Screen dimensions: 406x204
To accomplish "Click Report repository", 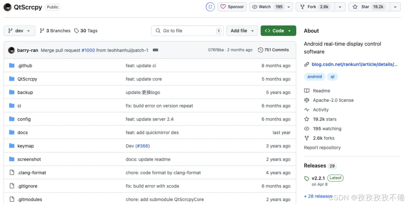I will [x=323, y=148].
